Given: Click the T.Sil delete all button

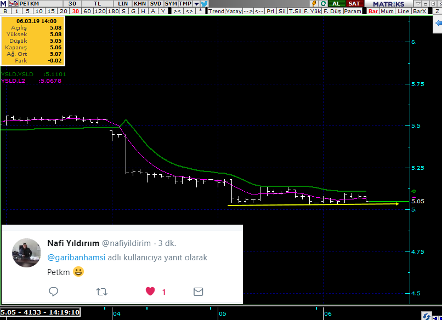Looking at the screenshot, I should coord(295,12).
